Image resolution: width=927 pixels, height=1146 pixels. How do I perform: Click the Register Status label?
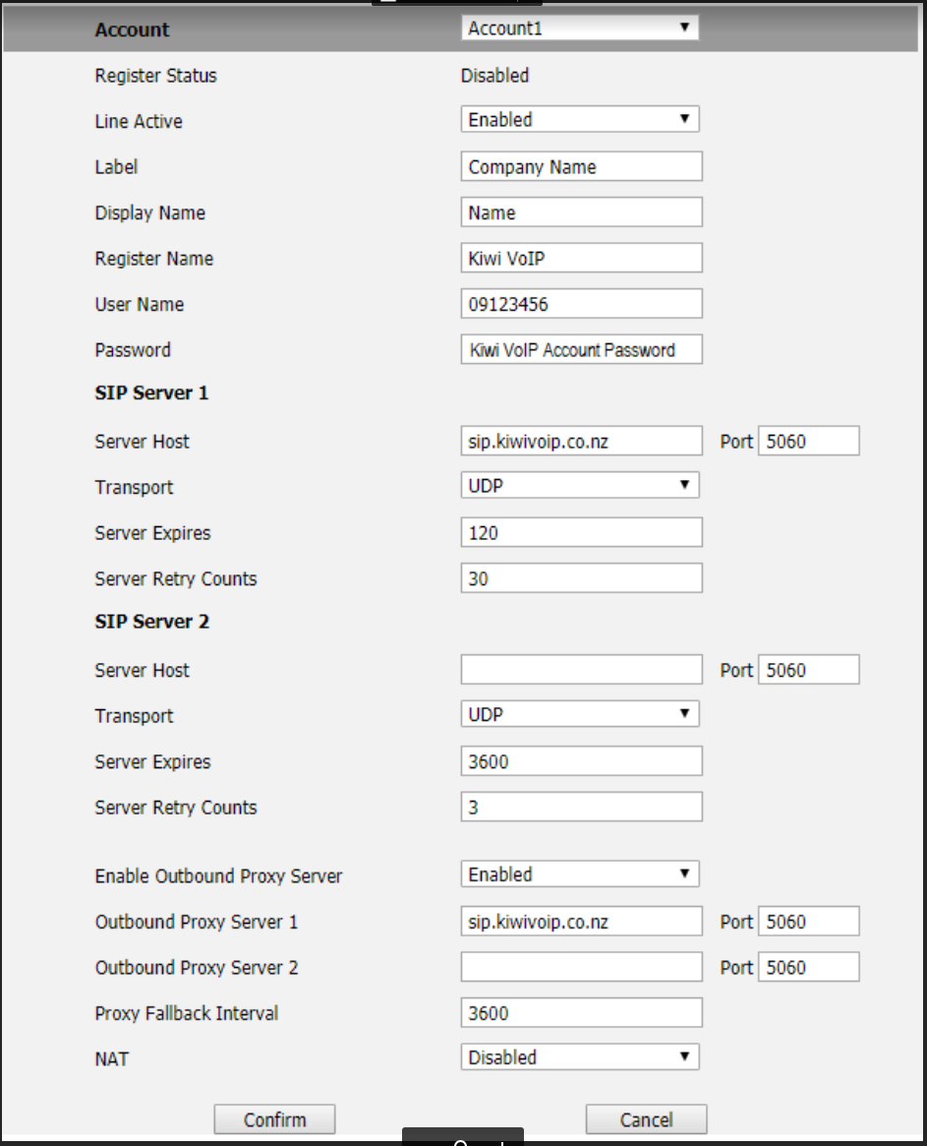tap(155, 76)
